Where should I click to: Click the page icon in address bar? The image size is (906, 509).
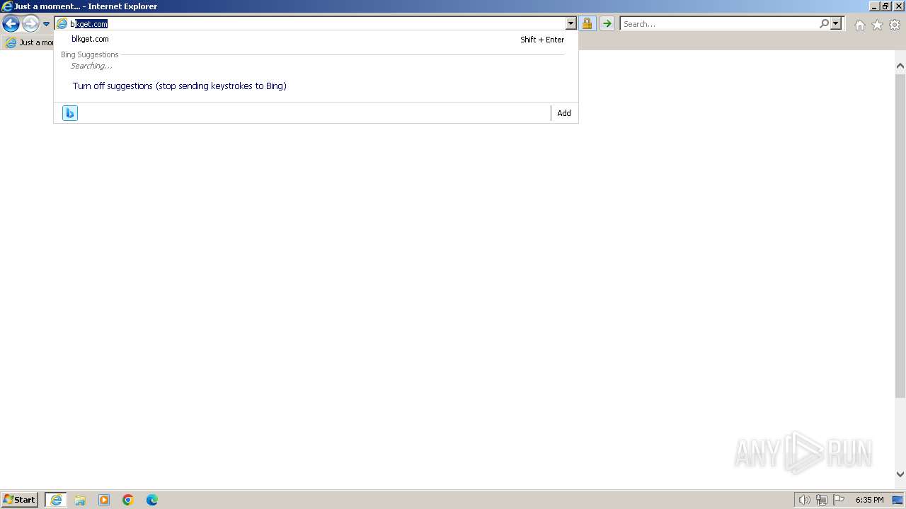tap(62, 23)
